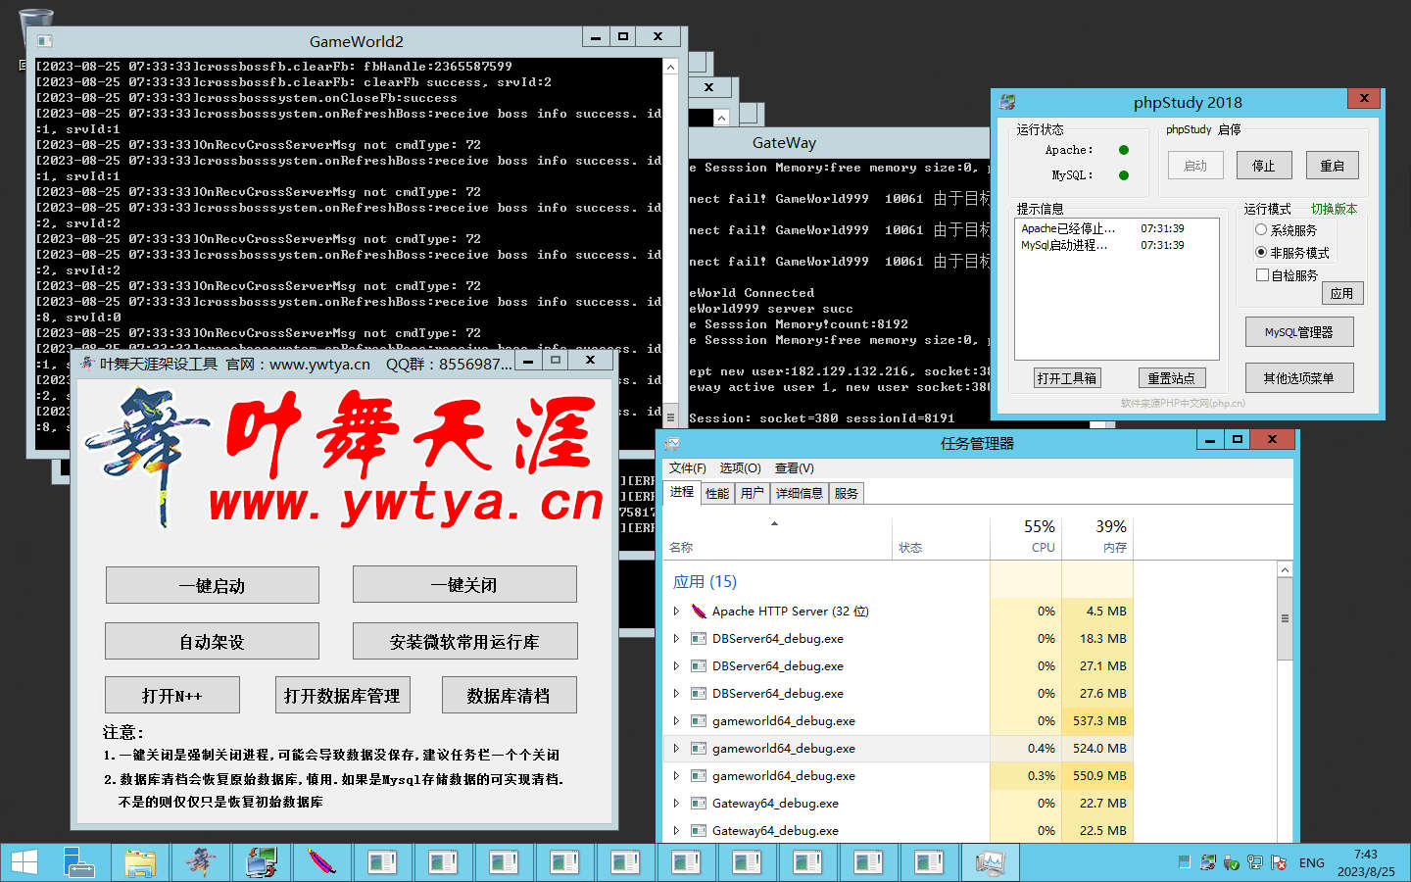Expand the gameworld64_debug.exe row using 524.0 MB
The width and height of the screenshot is (1411, 882).
676,748
